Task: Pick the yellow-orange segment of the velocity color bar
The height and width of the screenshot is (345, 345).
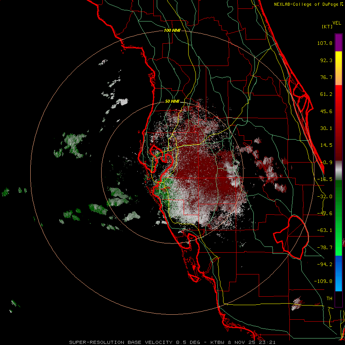Action: click(x=338, y=68)
